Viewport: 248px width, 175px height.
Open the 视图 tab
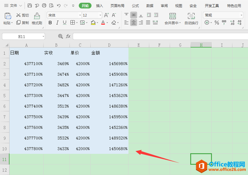(179, 6)
